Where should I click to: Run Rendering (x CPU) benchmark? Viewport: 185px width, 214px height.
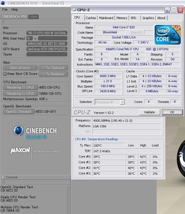pyautogui.click(x=20, y=94)
